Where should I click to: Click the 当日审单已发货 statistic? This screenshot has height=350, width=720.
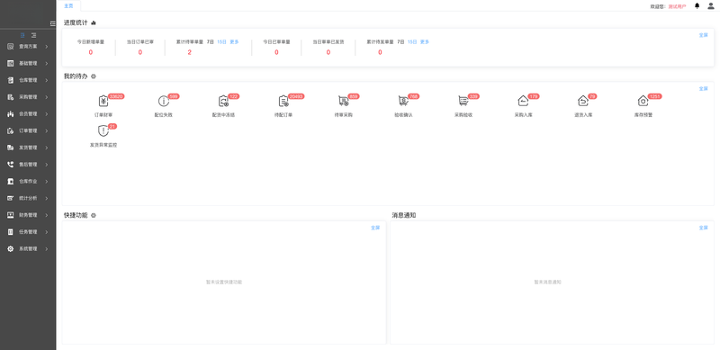coord(328,47)
